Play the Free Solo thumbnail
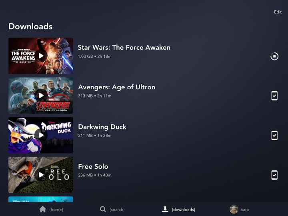Viewport: 288px width, 216px height. coord(41,175)
